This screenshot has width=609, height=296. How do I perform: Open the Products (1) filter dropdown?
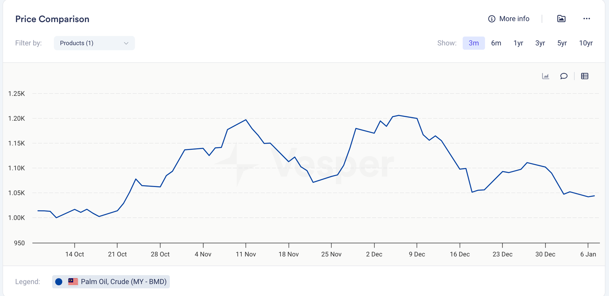[x=94, y=43]
